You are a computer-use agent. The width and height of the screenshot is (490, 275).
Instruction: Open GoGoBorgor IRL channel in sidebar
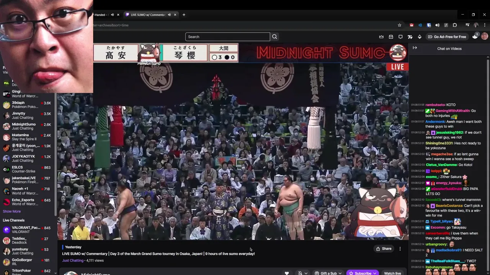(x=28, y=262)
